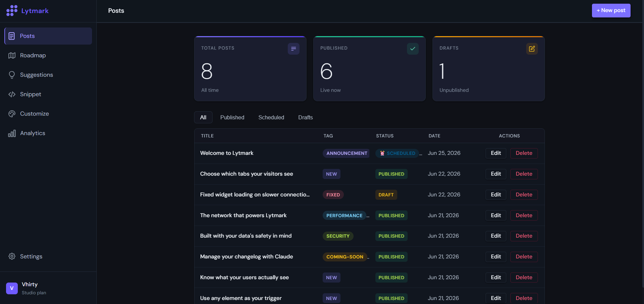Click the Total Posts card list icon

coord(293,49)
